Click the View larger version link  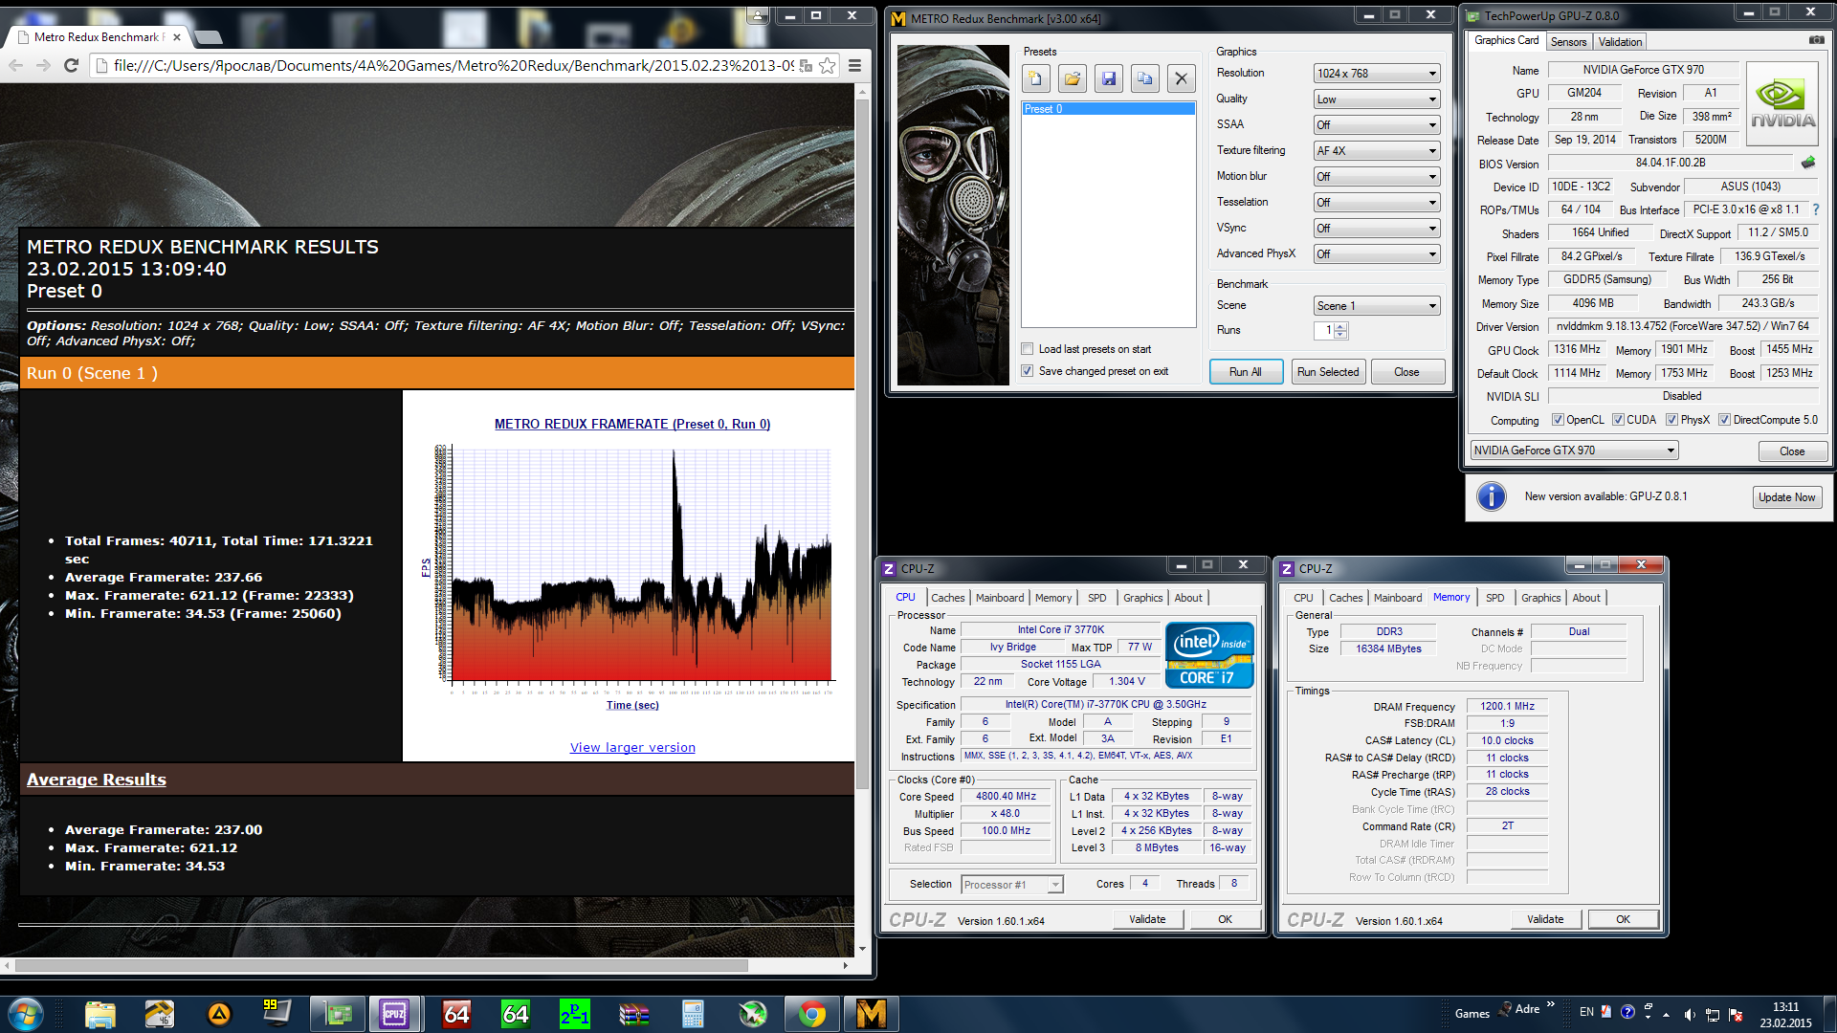click(632, 748)
